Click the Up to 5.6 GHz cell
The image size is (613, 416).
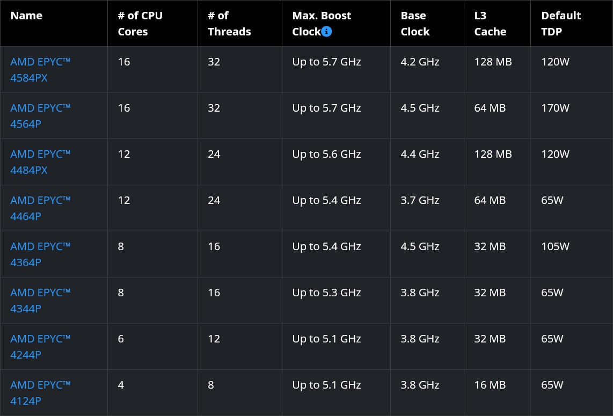(326, 154)
